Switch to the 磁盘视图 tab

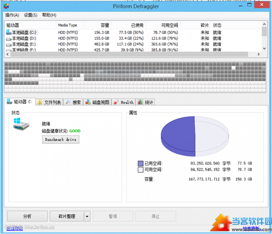coord(97,102)
